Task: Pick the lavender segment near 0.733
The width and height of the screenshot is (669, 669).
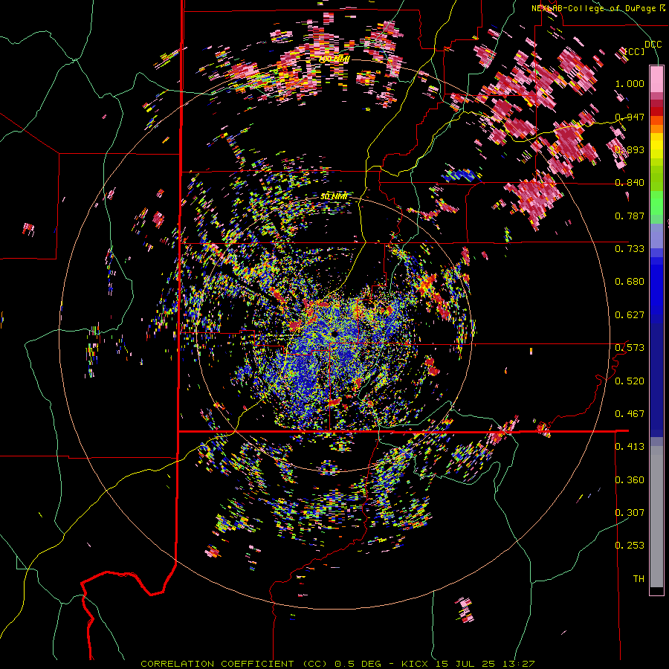Action: pos(656,236)
